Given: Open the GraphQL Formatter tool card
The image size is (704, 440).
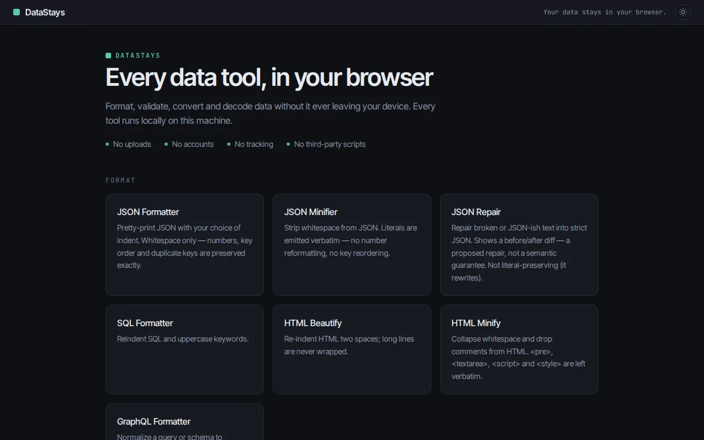Looking at the screenshot, I should [185, 422].
